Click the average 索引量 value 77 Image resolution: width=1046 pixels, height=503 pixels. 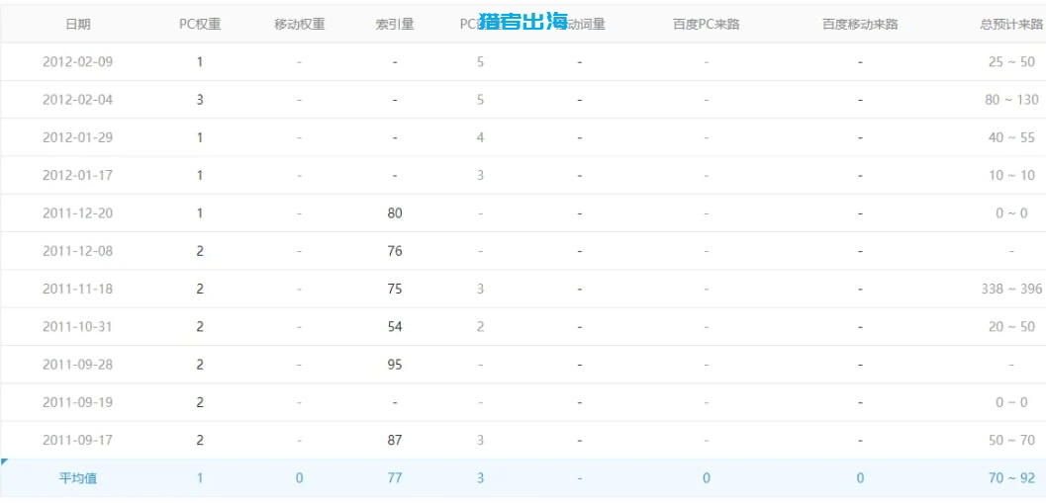coord(395,477)
